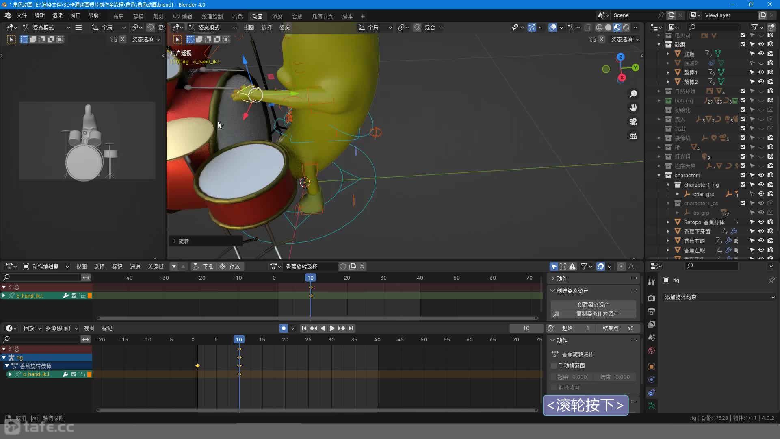Viewport: 780px width, 439px height.
Task: Collapse the 创建姿态资产 panel
Action: click(552, 291)
